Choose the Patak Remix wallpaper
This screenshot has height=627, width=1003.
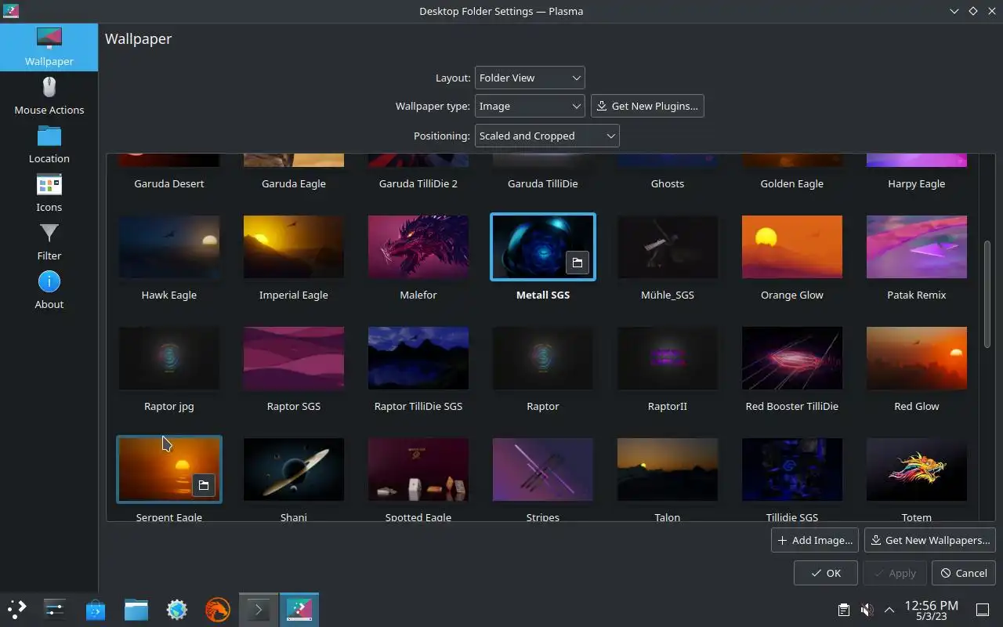(x=916, y=247)
